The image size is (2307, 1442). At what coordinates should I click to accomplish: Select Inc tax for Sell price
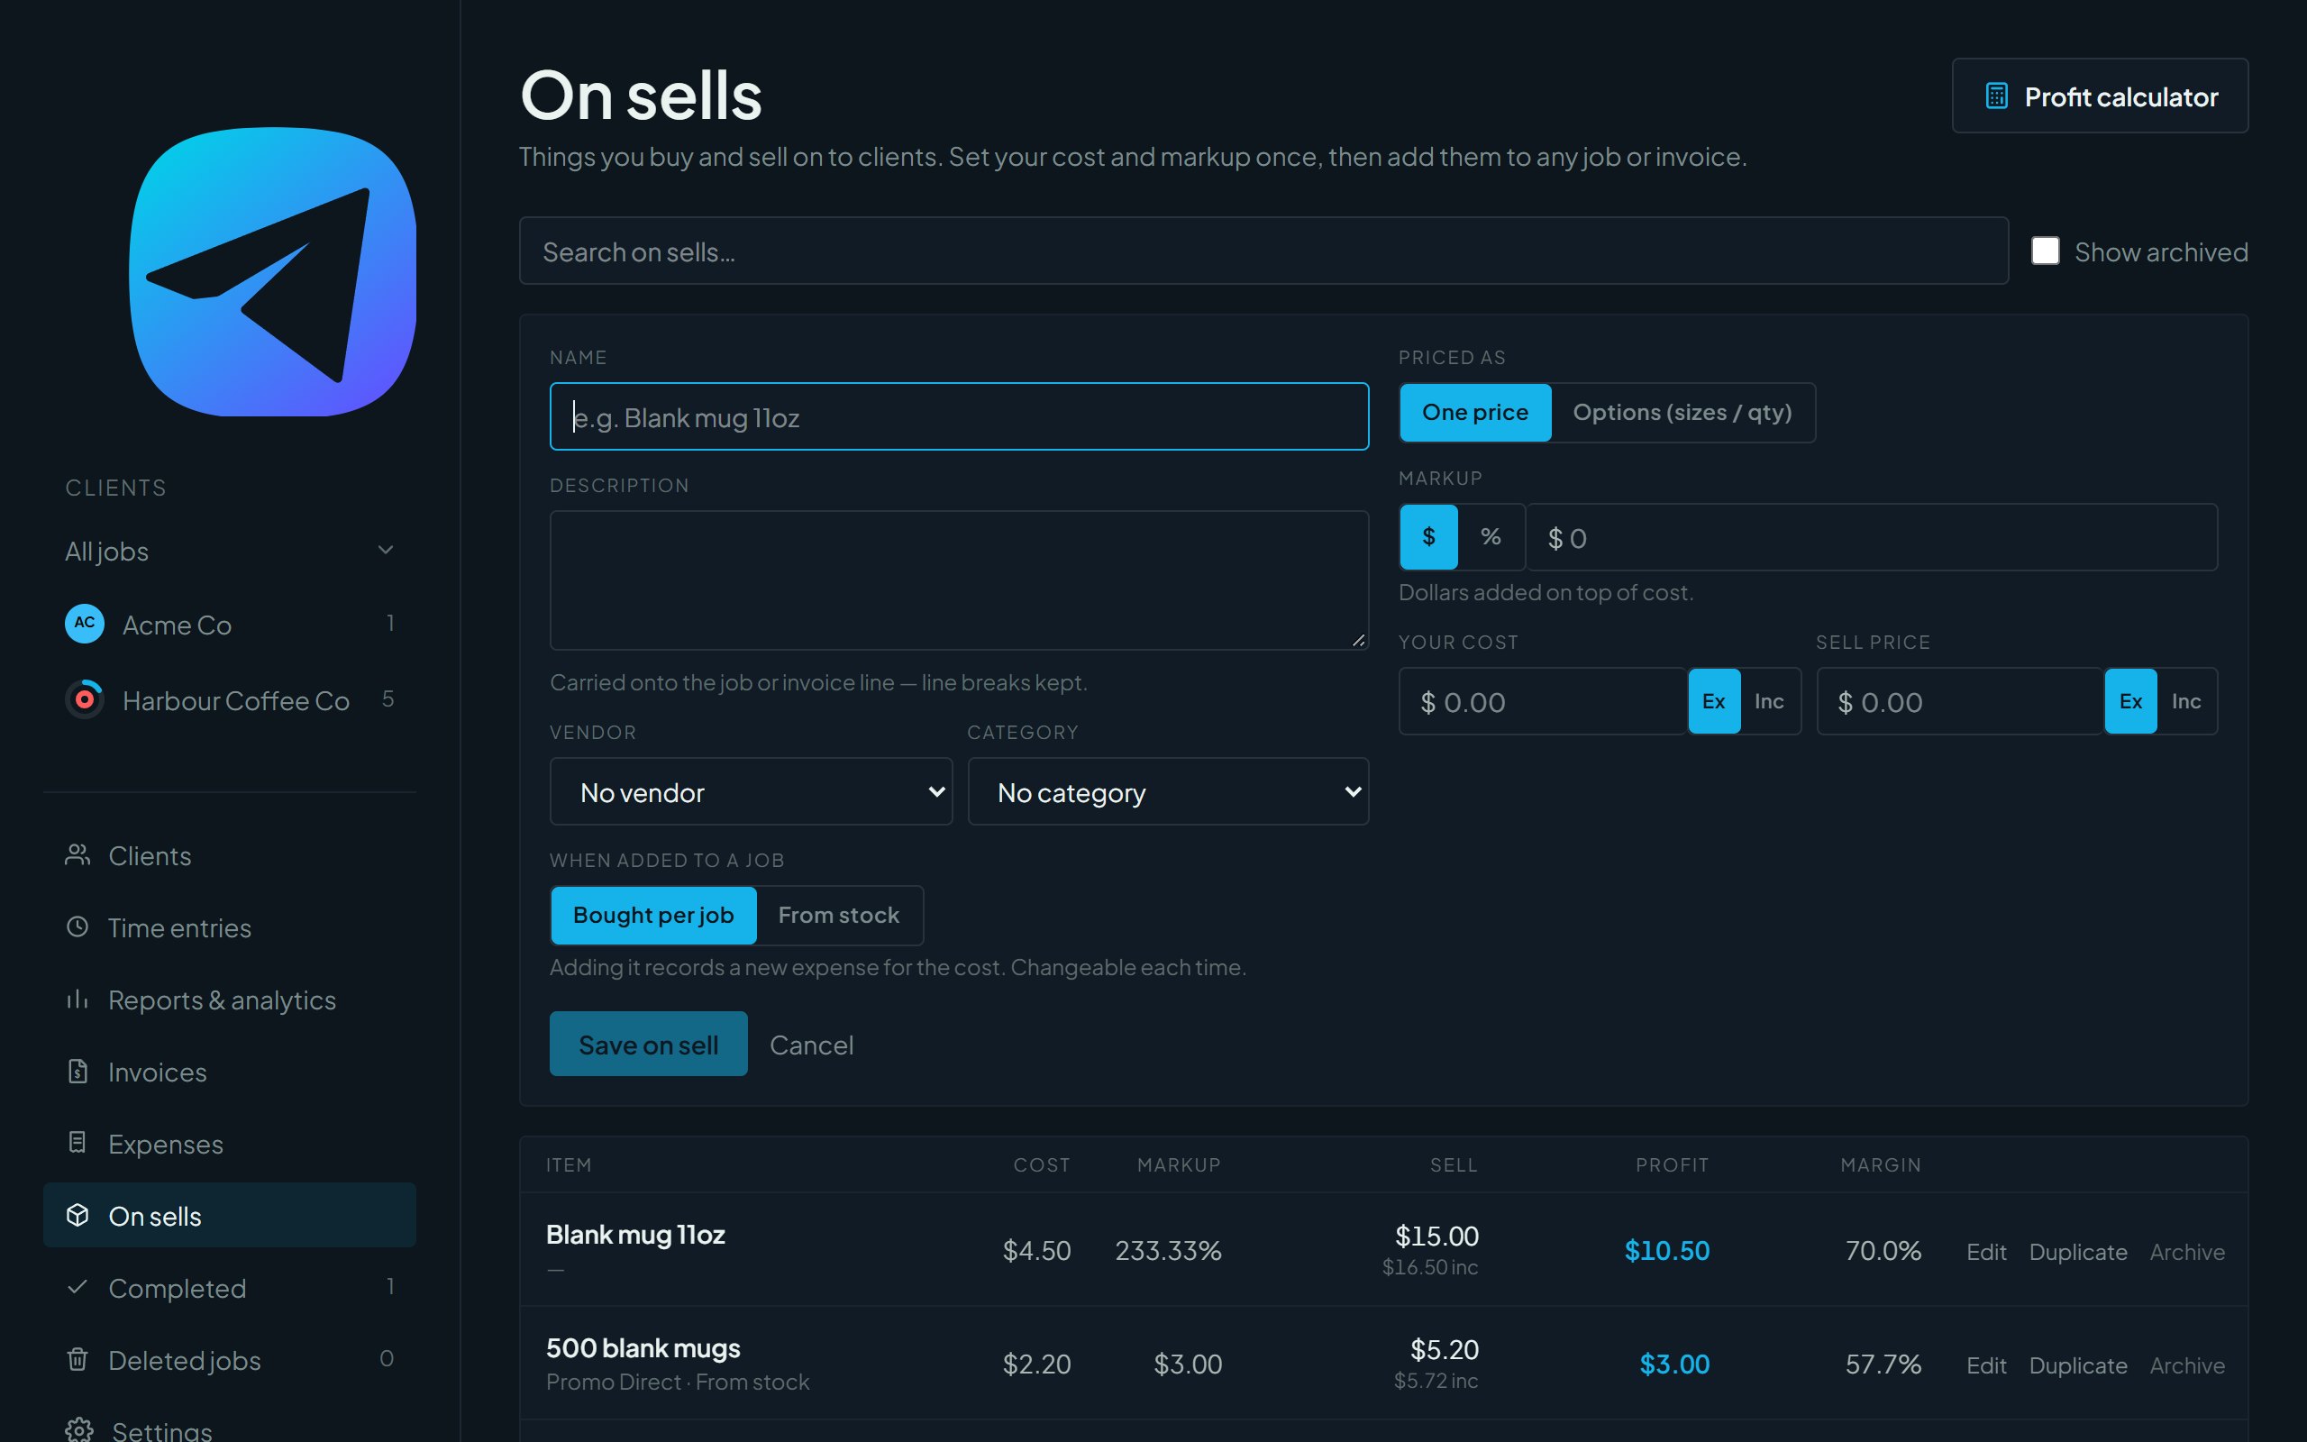click(x=2186, y=702)
